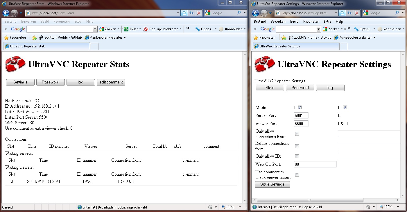407x212 pixels.
Task: Click Password button on Stats page
Action: [x=51, y=82]
